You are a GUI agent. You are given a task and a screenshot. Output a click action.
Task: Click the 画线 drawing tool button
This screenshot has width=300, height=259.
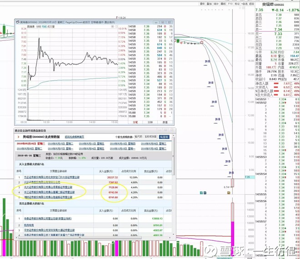(223, 4)
